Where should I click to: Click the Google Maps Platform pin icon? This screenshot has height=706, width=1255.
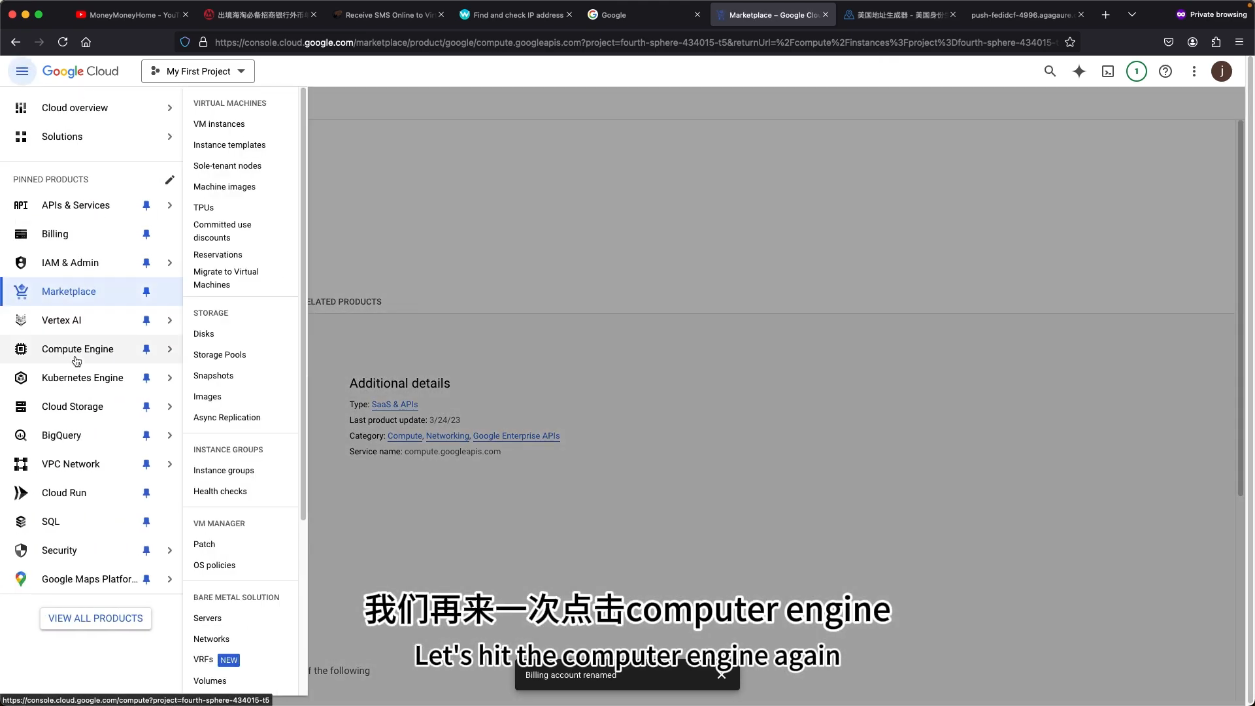tap(21, 579)
